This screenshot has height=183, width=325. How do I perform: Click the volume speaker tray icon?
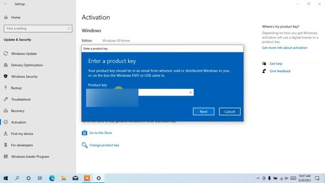[286, 178]
